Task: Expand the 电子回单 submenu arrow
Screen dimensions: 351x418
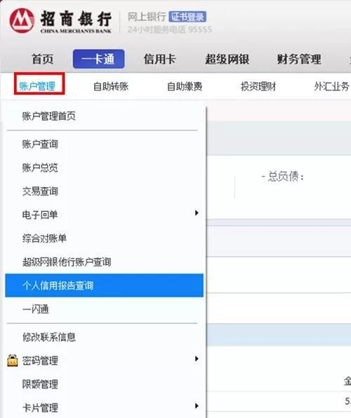Action: [197, 213]
